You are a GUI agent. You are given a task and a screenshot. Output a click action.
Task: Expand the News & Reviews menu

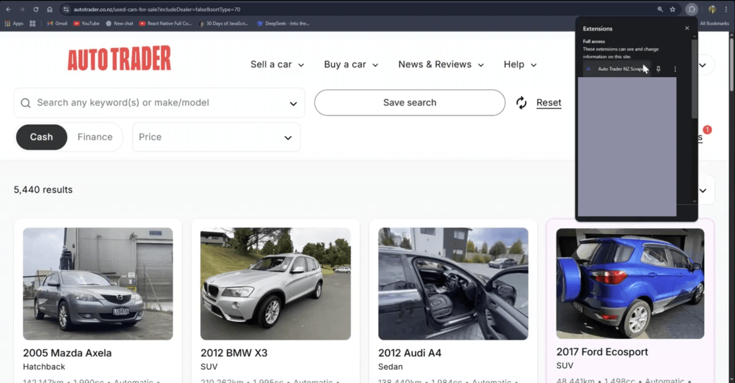[441, 64]
